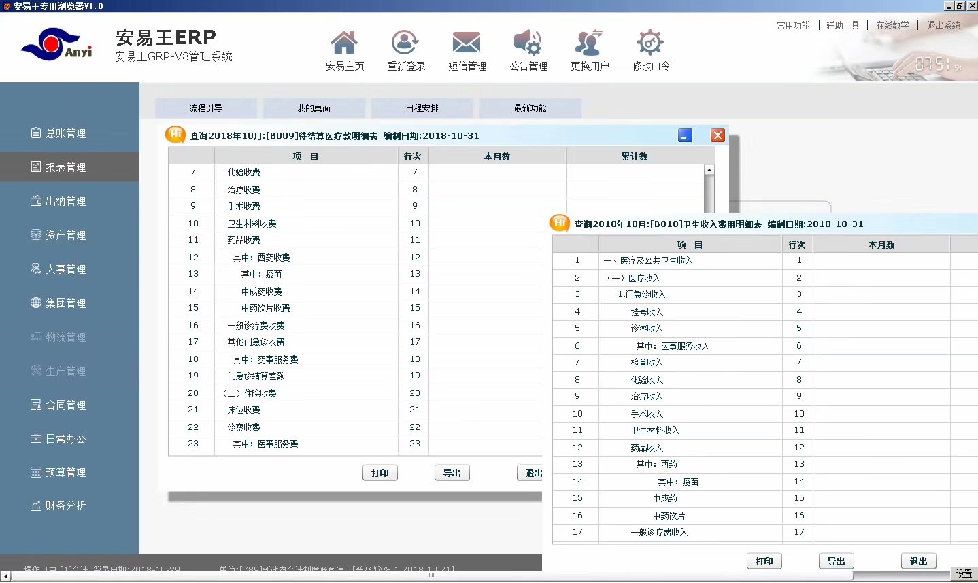Click the B009 table scroll-up arrow
This screenshot has width=978, height=583.
coord(709,170)
